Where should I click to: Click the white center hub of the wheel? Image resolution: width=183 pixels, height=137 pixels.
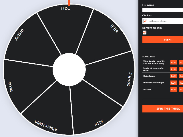point(69,70)
